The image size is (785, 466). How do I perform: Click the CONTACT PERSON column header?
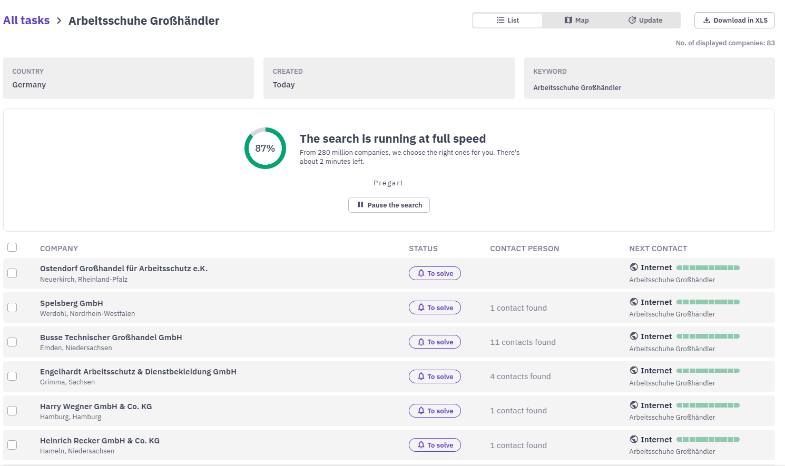click(x=525, y=249)
